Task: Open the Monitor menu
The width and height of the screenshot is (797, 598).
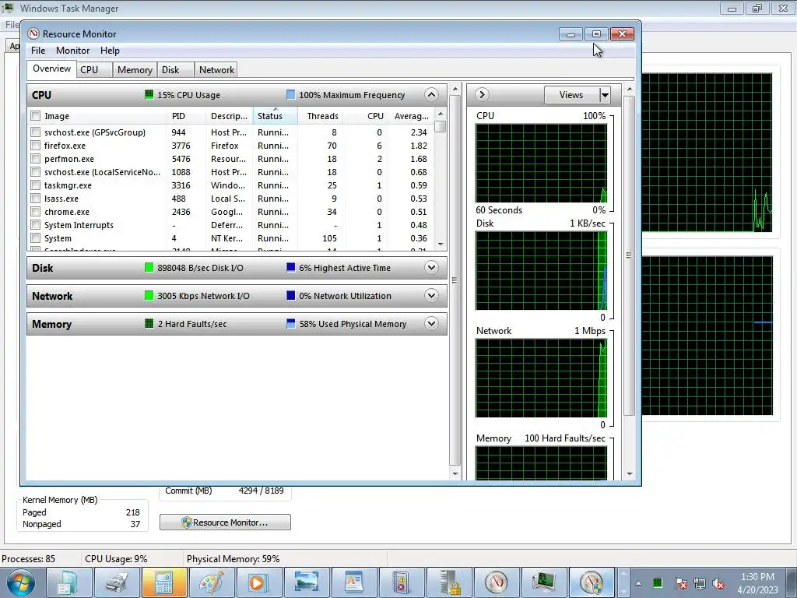Action: pyautogui.click(x=72, y=51)
